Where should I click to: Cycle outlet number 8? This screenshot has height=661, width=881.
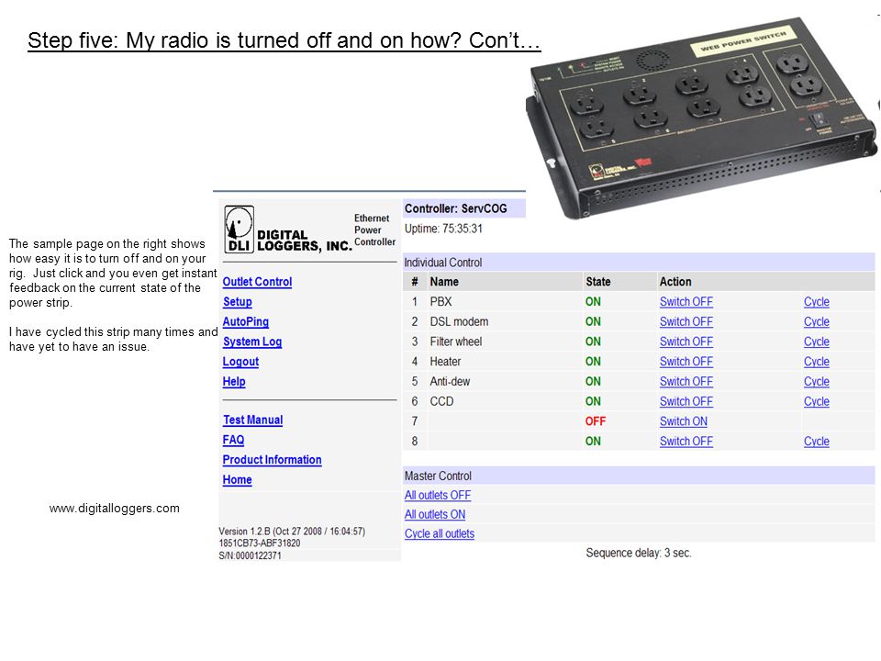point(817,442)
